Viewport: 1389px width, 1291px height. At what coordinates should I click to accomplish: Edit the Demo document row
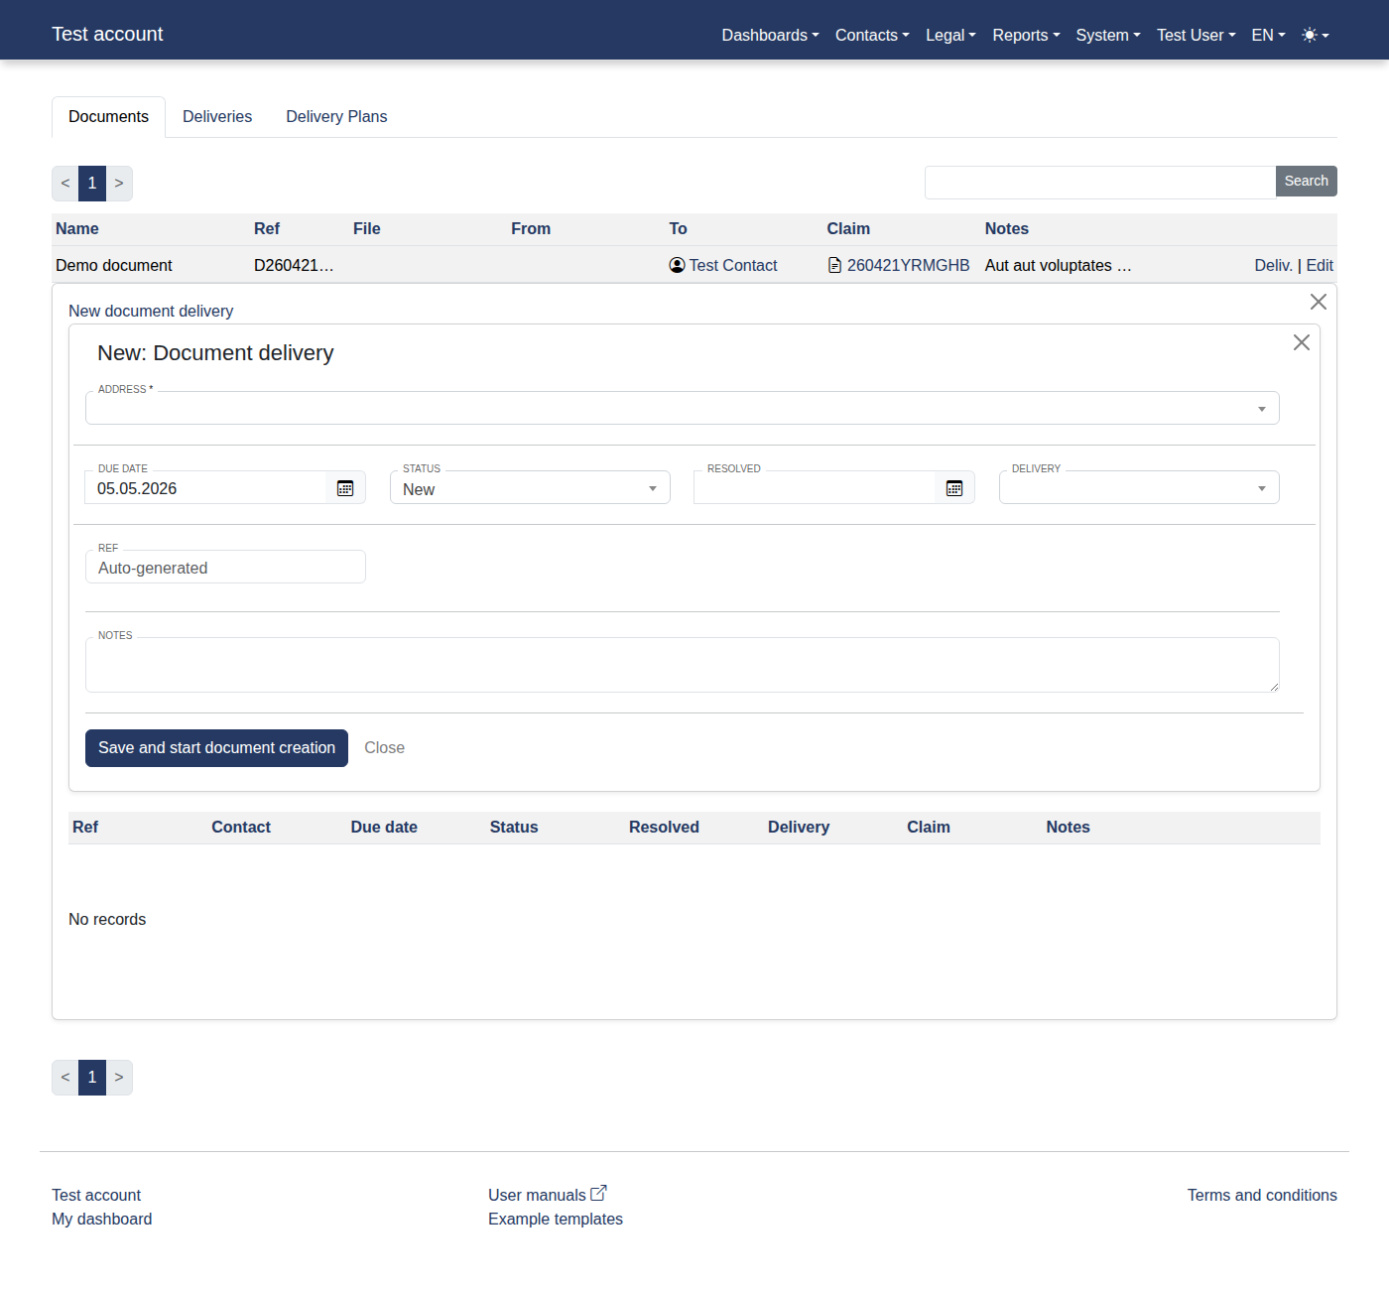click(1320, 265)
